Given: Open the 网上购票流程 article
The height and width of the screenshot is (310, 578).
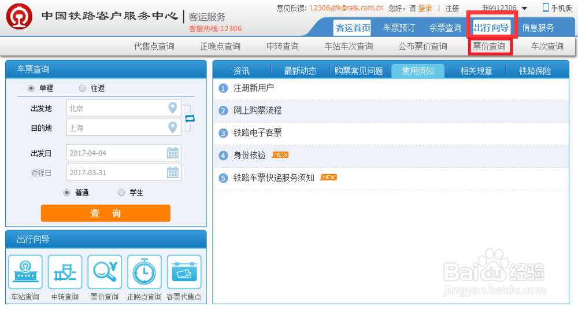Looking at the screenshot, I should tap(257, 110).
